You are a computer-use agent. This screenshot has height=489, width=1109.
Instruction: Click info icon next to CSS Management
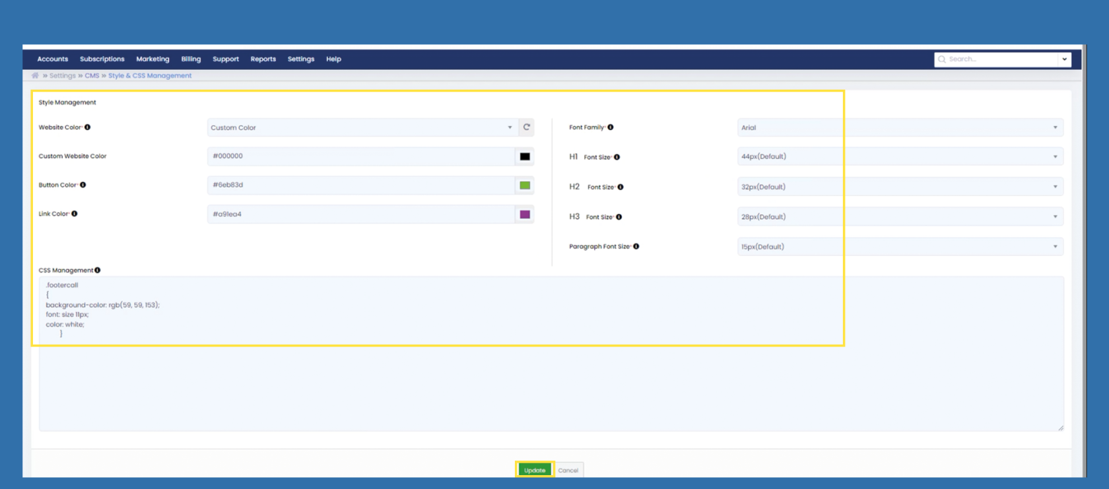point(98,270)
